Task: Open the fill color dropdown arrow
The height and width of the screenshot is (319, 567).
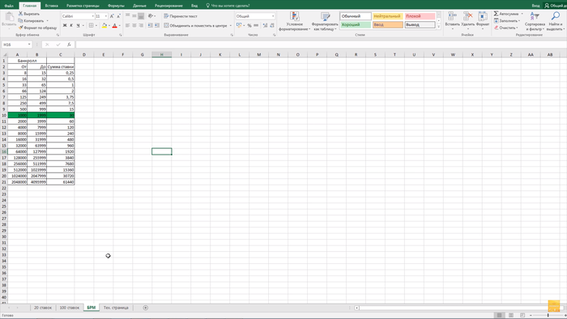Action: coord(109,26)
